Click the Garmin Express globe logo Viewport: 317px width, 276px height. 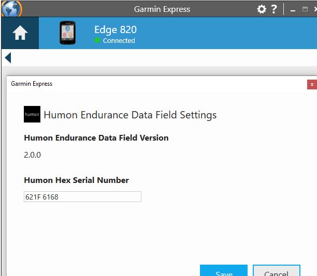[11, 9]
